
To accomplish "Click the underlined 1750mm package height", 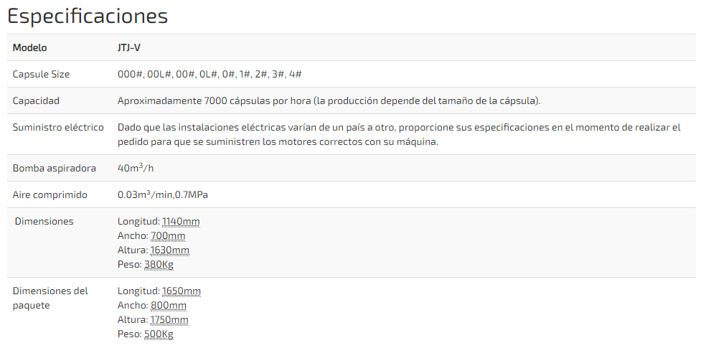I will point(169,320).
